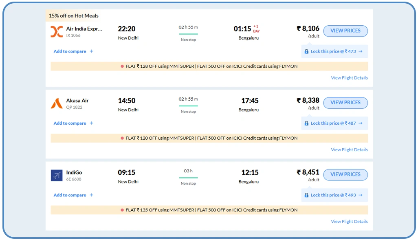Click the Akasa Air airline logo
Viewport: 418px width, 240px height.
pyautogui.click(x=57, y=103)
